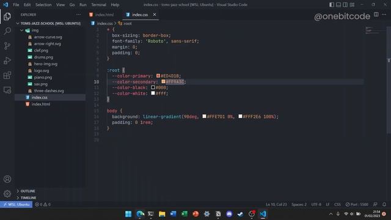Click :root breadcrumb symbol
This screenshot has width=391, height=220.
(125, 23)
